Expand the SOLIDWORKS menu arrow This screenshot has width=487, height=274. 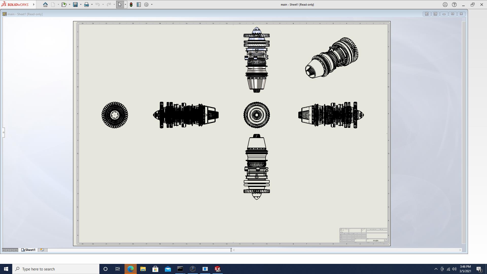[x=34, y=5]
